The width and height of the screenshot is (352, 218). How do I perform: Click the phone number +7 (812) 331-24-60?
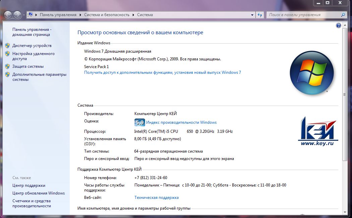tap(151, 178)
